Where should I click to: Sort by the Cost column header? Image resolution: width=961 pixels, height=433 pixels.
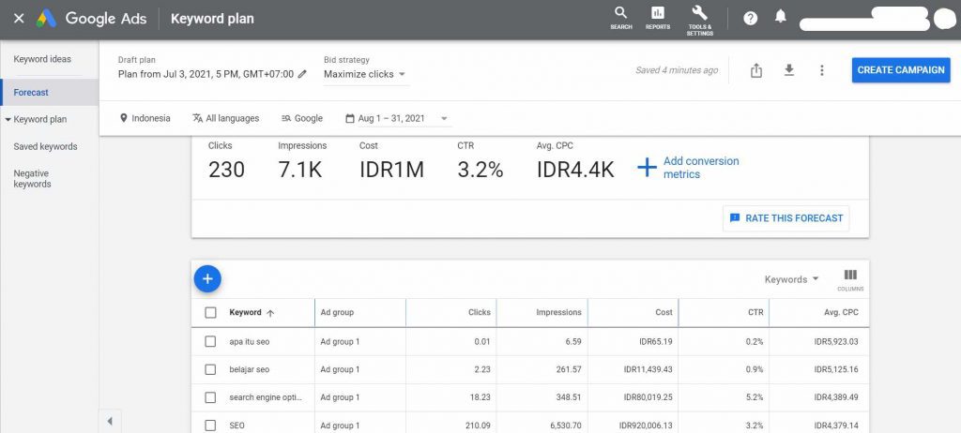coord(664,312)
